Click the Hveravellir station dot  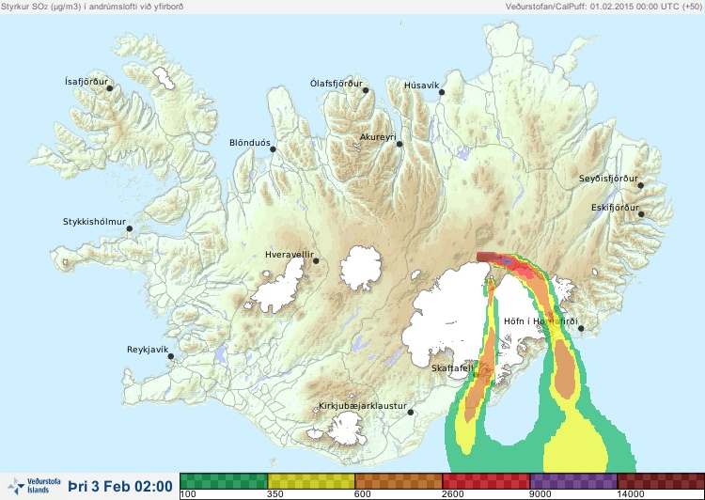click(x=316, y=260)
